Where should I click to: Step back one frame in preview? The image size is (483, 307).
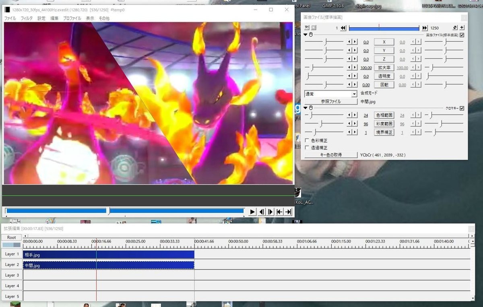(x=262, y=212)
